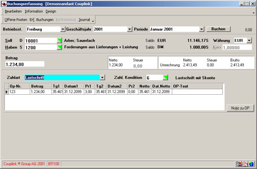This screenshot has width=257, height=169.
Task: Click the email envelope icon in status bar
Action: click(245, 164)
